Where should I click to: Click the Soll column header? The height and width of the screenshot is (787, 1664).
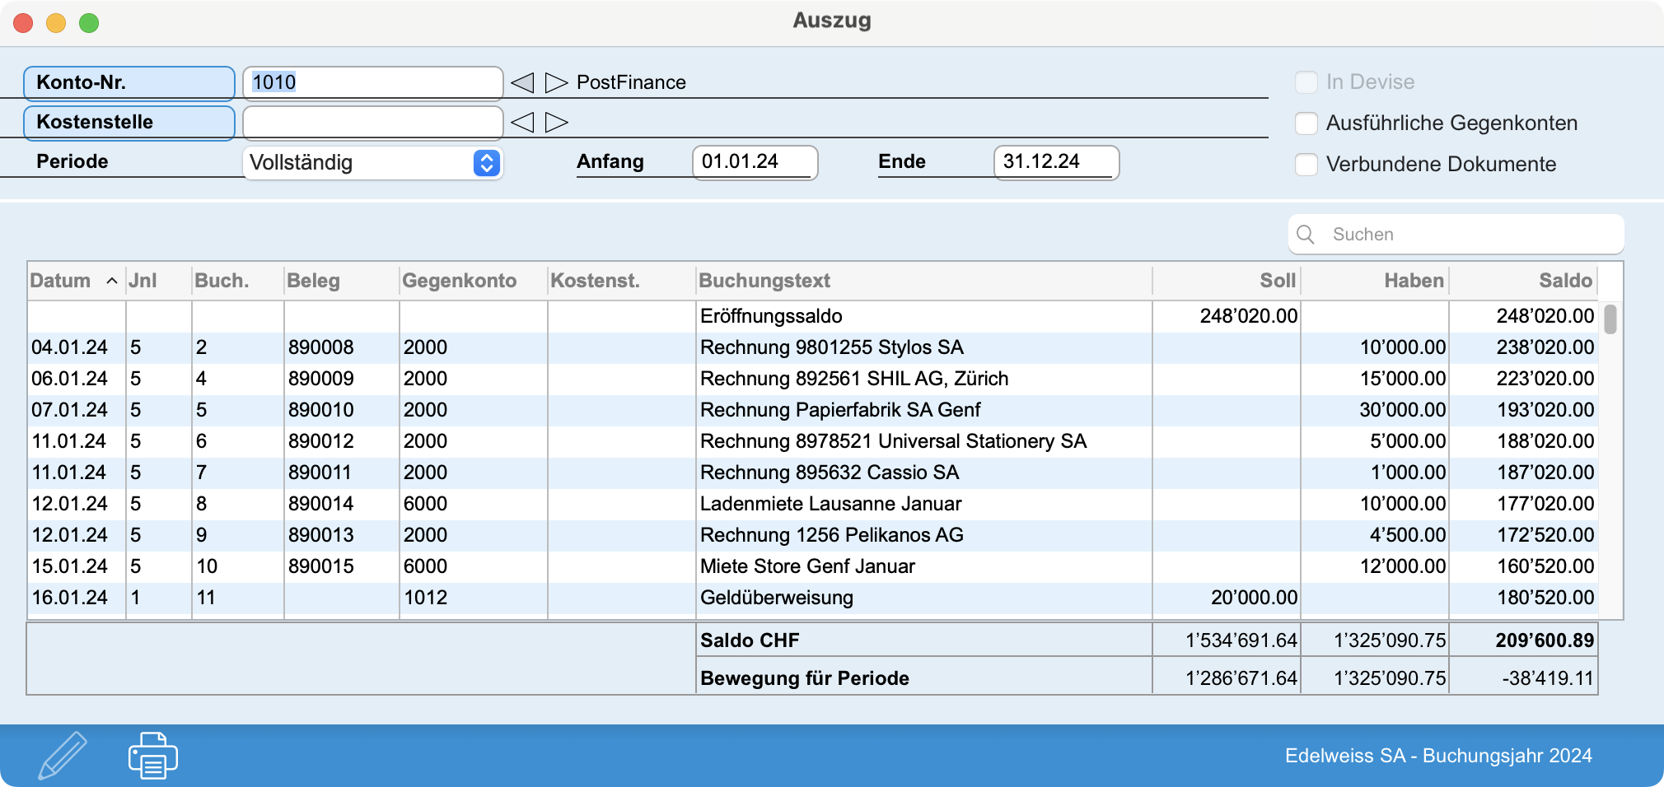click(1226, 281)
